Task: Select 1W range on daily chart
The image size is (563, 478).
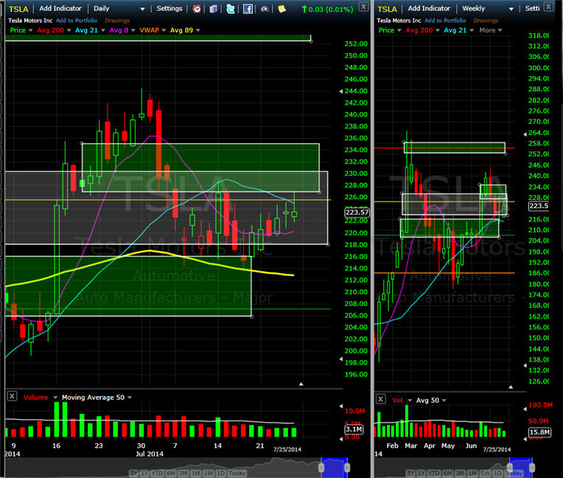Action: tap(209, 473)
